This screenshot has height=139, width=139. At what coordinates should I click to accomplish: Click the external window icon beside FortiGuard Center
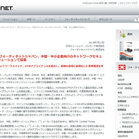pyautogui.click(x=106, y=3)
